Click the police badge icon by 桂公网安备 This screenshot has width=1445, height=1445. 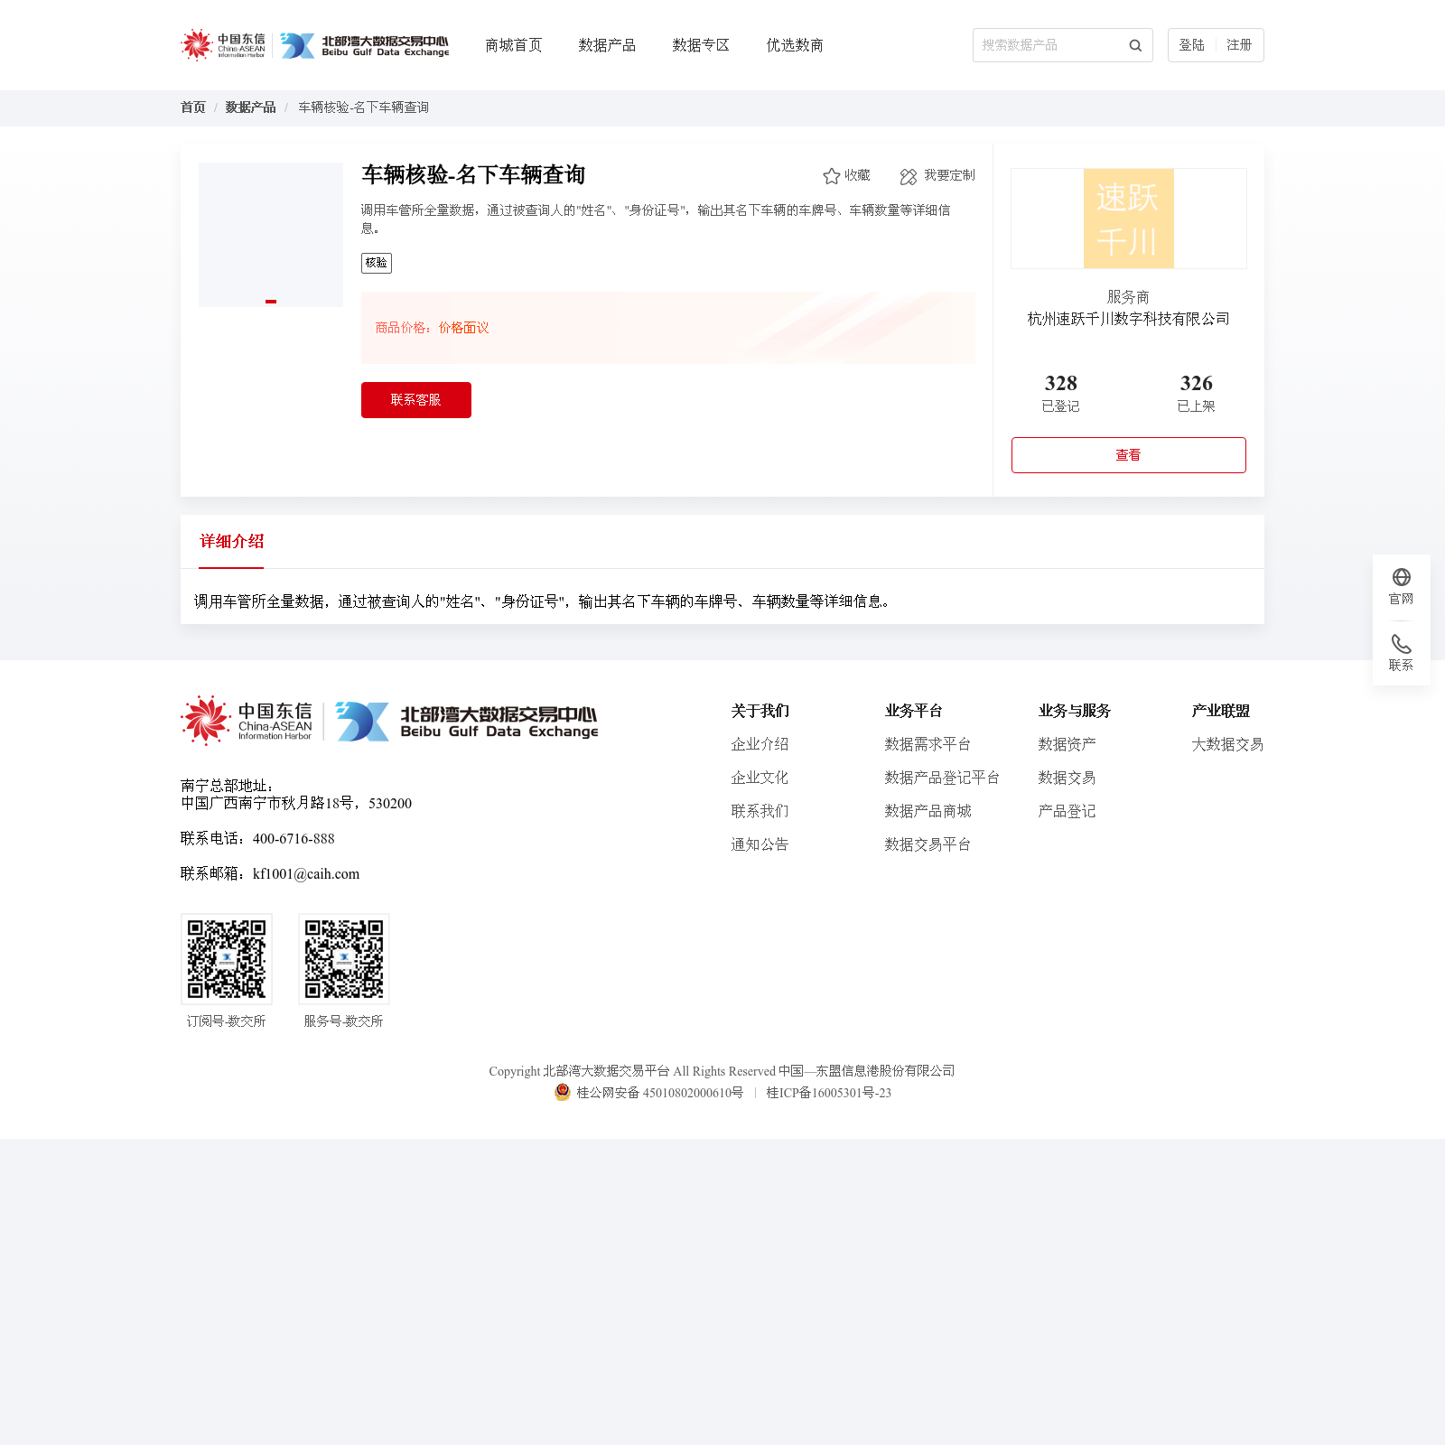[x=563, y=1092]
